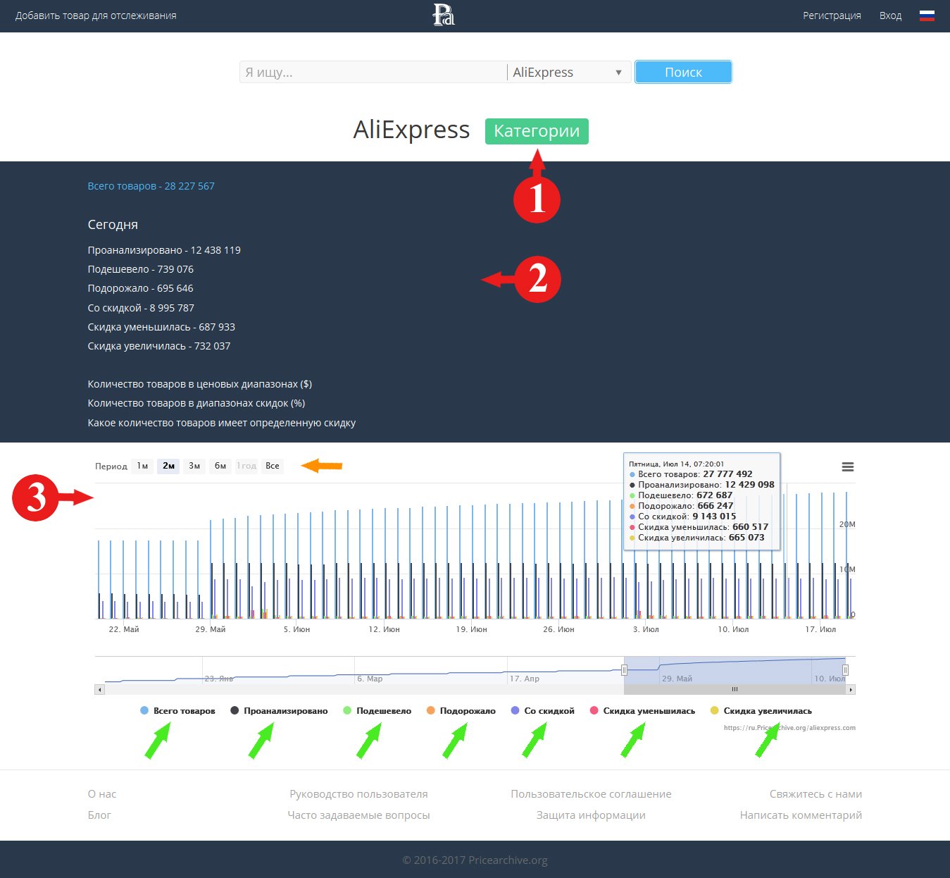The image size is (950, 878).
Task: Open Пользовательское соглашение link
Action: click(x=591, y=794)
